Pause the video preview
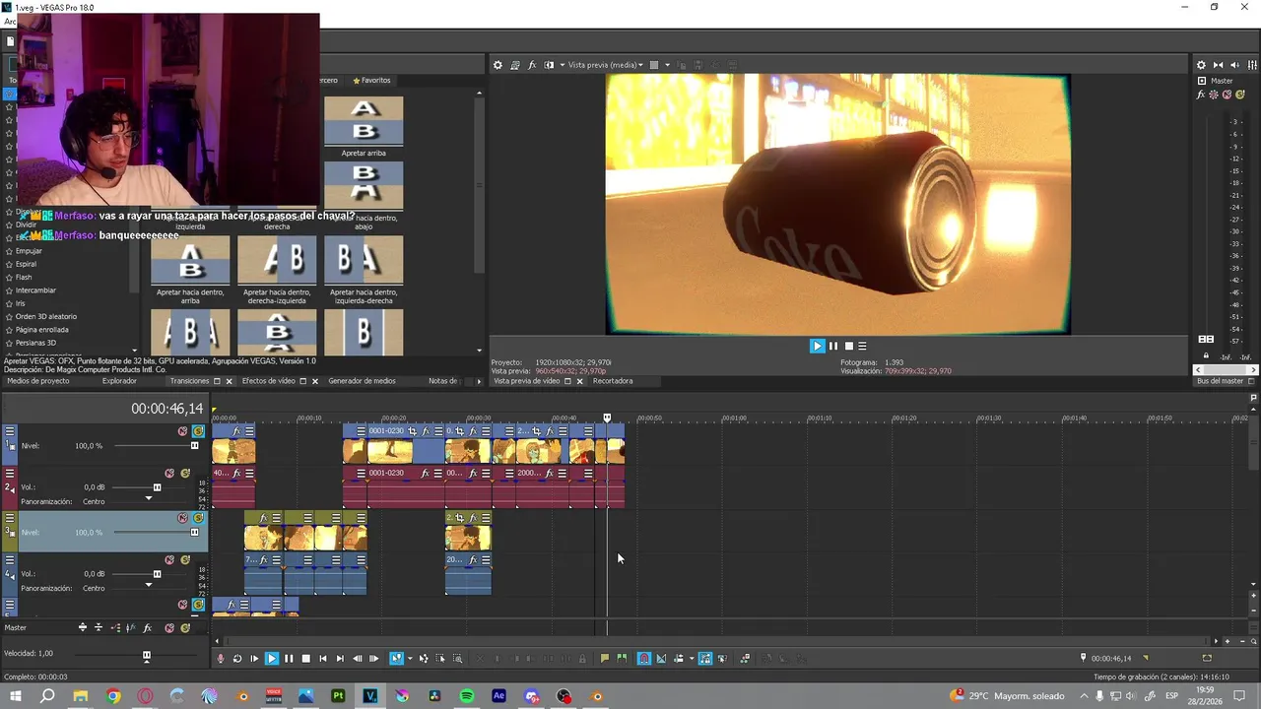 click(x=833, y=346)
